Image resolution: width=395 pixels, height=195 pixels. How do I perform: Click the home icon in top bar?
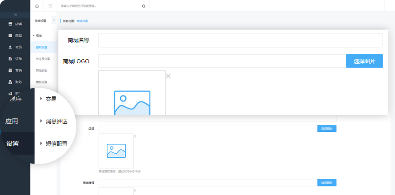(37, 6)
